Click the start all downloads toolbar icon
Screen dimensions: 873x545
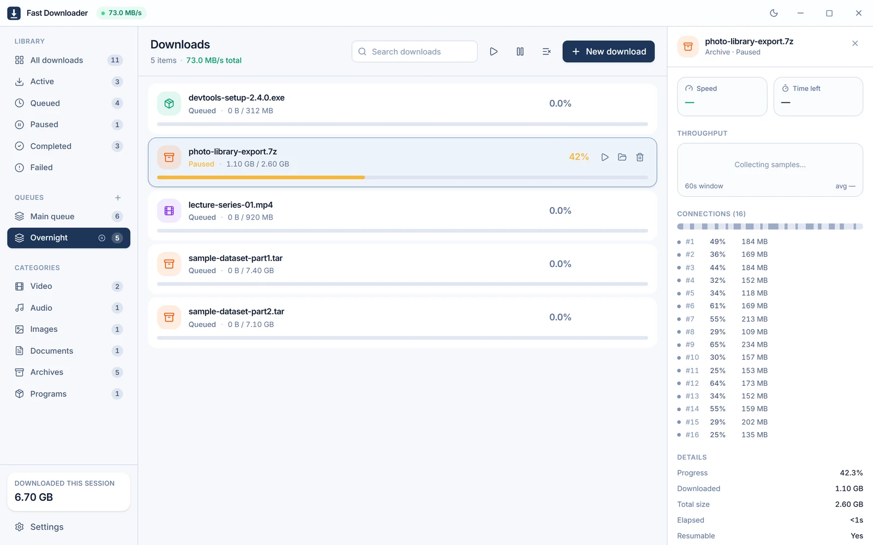point(493,51)
